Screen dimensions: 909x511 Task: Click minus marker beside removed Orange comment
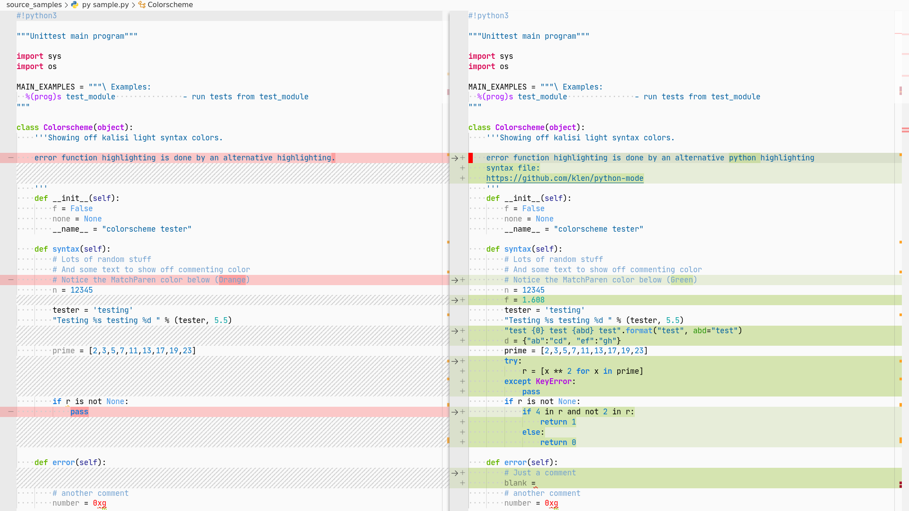(x=11, y=280)
